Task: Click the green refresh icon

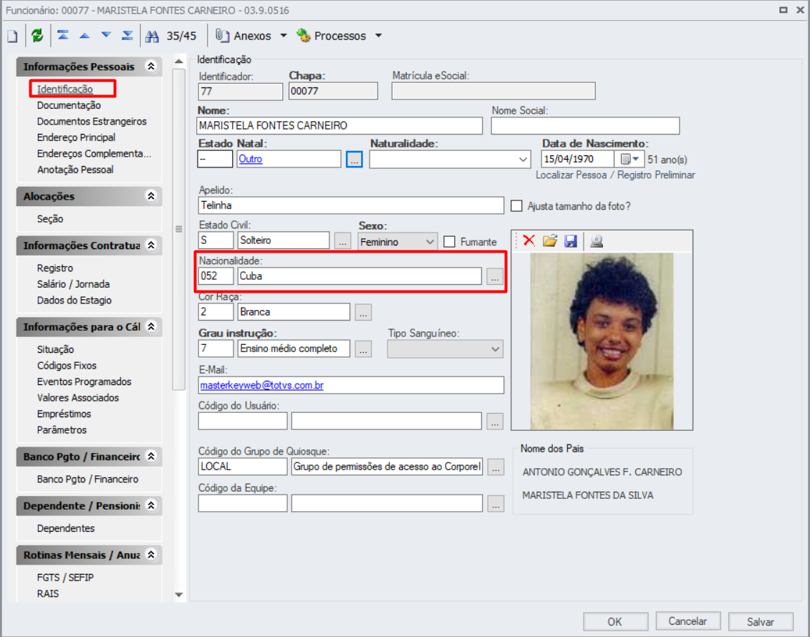Action: point(37,36)
